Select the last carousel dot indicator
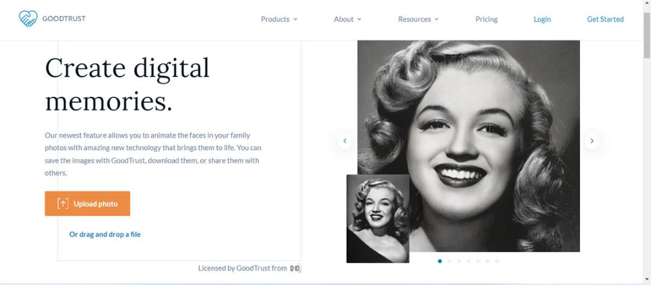 point(497,261)
